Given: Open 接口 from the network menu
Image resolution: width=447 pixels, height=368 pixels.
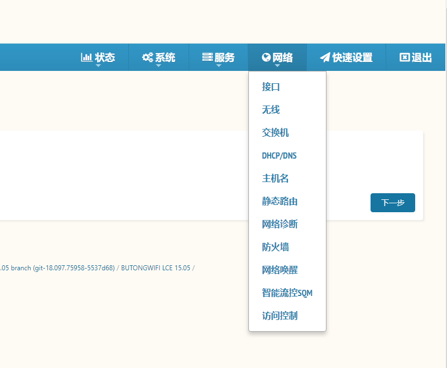Looking at the screenshot, I should [x=271, y=87].
